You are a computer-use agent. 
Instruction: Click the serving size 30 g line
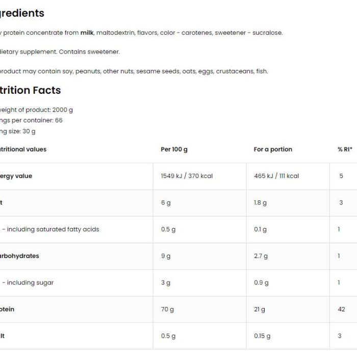tap(18, 132)
